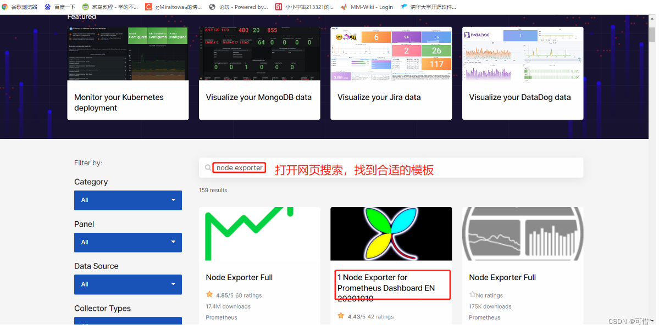This screenshot has height=330, width=659.
Task: Click the gray dashboard logo of the unrated card
Action: 522,233
